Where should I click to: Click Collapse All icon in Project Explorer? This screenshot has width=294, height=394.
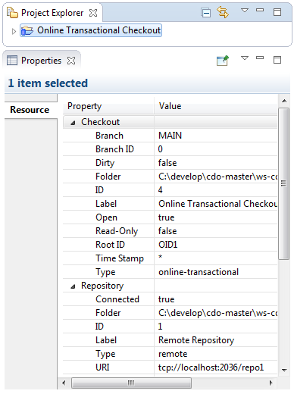coord(206,12)
